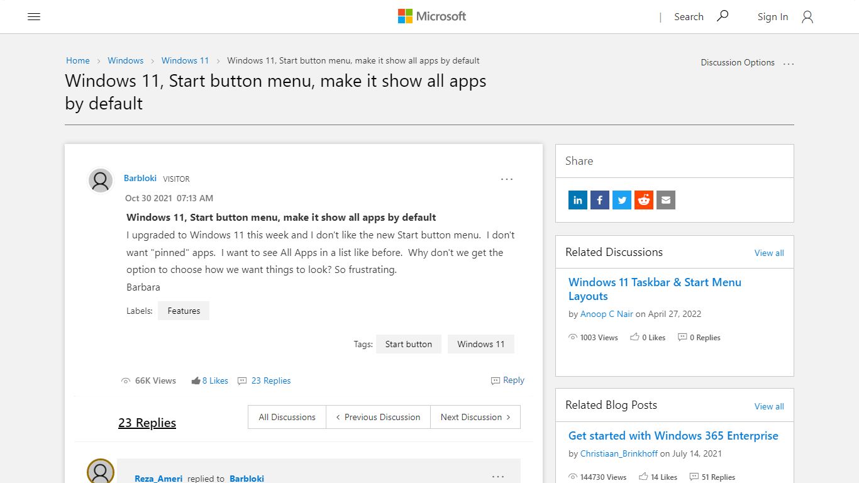This screenshot has height=483, width=859.
Task: Click the page title heading
Action: tap(275, 92)
